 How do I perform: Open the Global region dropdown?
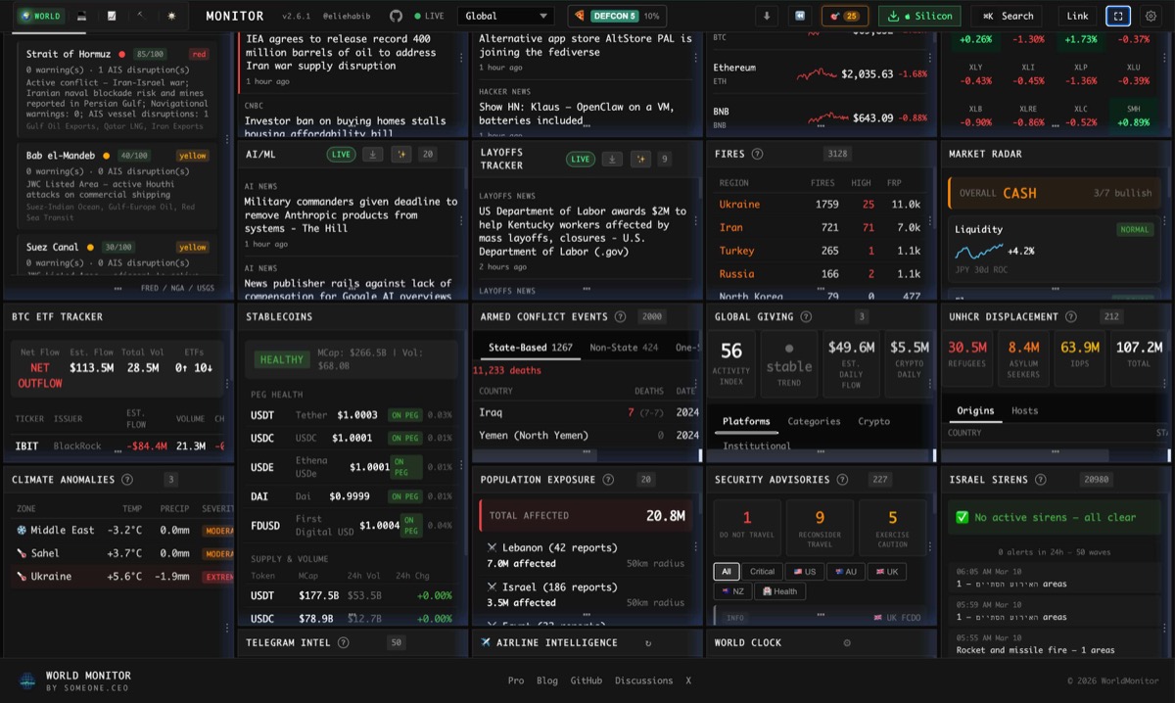point(505,16)
